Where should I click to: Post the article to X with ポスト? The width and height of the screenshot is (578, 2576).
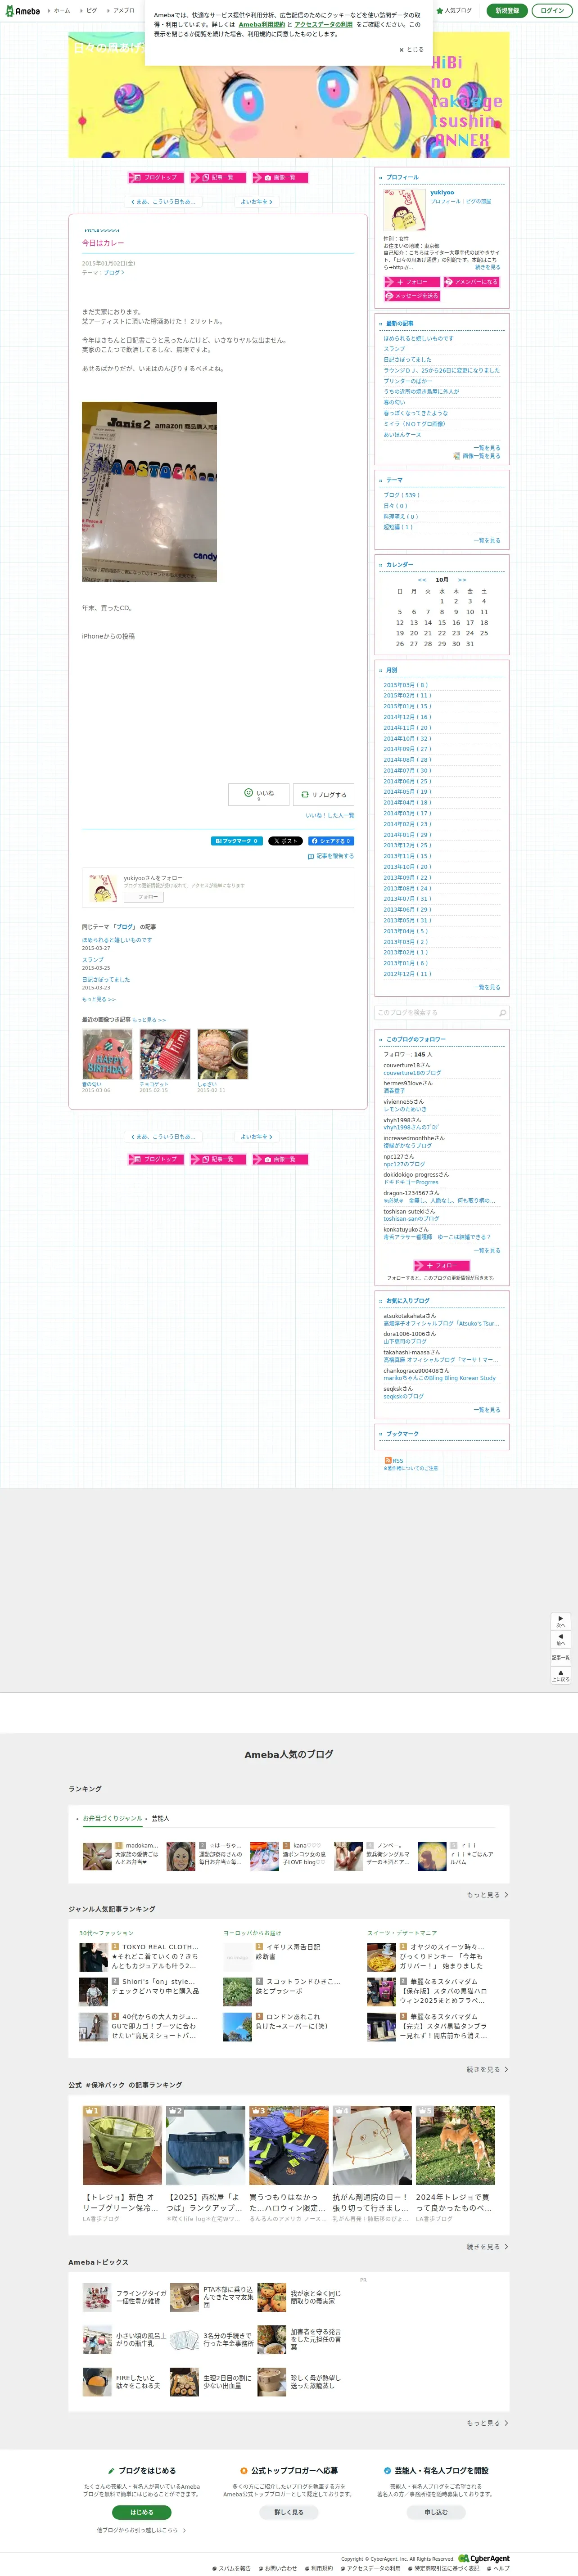(x=286, y=841)
